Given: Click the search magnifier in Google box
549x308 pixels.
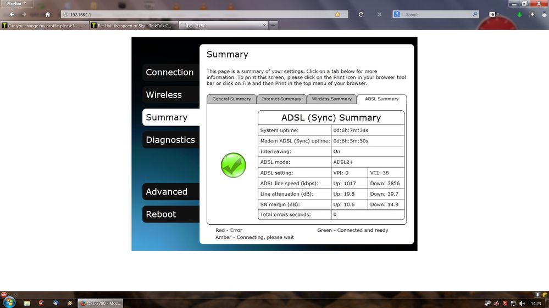Looking at the screenshot, I should click(475, 14).
